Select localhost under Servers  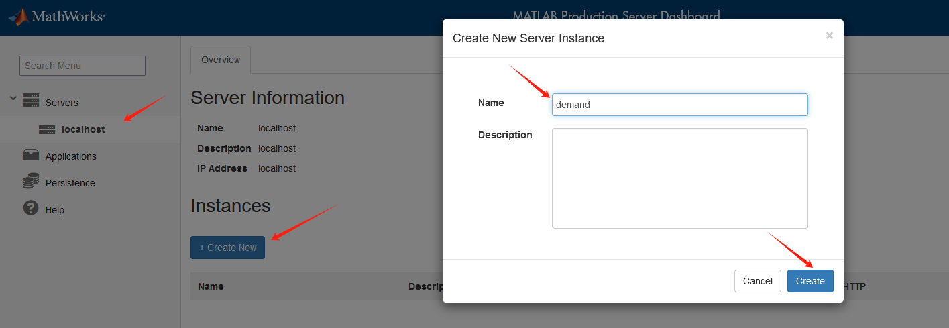point(83,129)
